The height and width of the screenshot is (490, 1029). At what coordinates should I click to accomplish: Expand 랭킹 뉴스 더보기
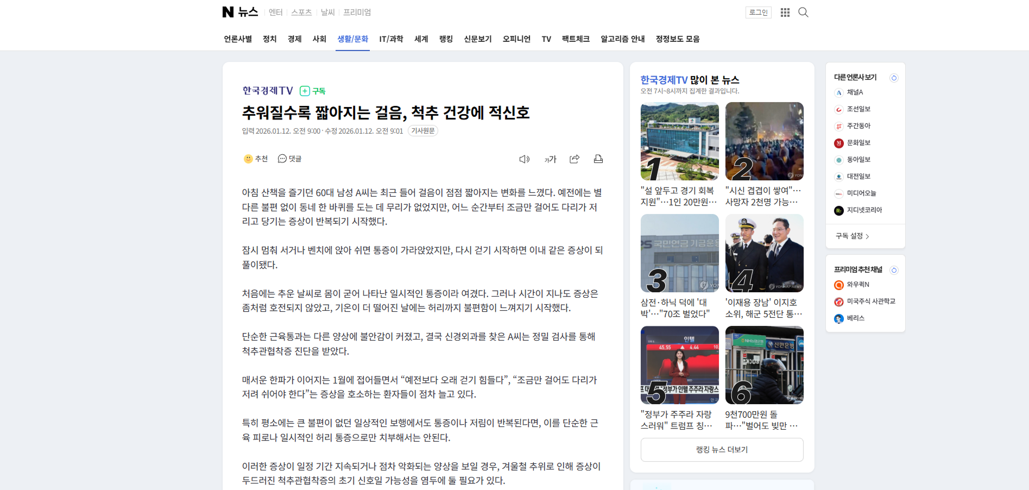tap(722, 450)
